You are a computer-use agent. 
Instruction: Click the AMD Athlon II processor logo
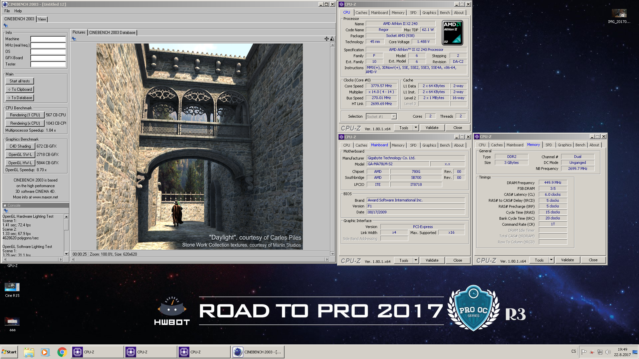pyautogui.click(x=452, y=33)
